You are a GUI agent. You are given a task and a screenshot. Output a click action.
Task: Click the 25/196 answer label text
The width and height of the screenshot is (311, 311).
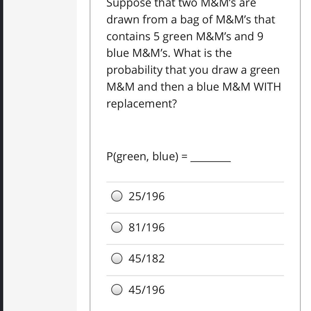pyautogui.click(x=146, y=196)
